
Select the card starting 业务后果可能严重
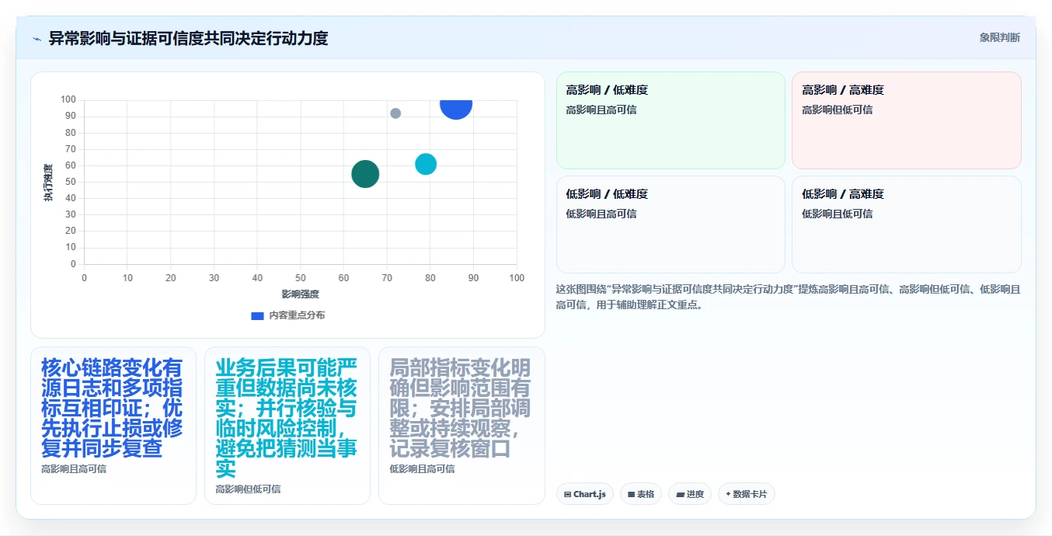pos(287,426)
